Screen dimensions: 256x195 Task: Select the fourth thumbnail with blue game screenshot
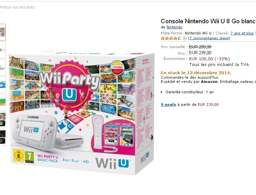click(3, 85)
